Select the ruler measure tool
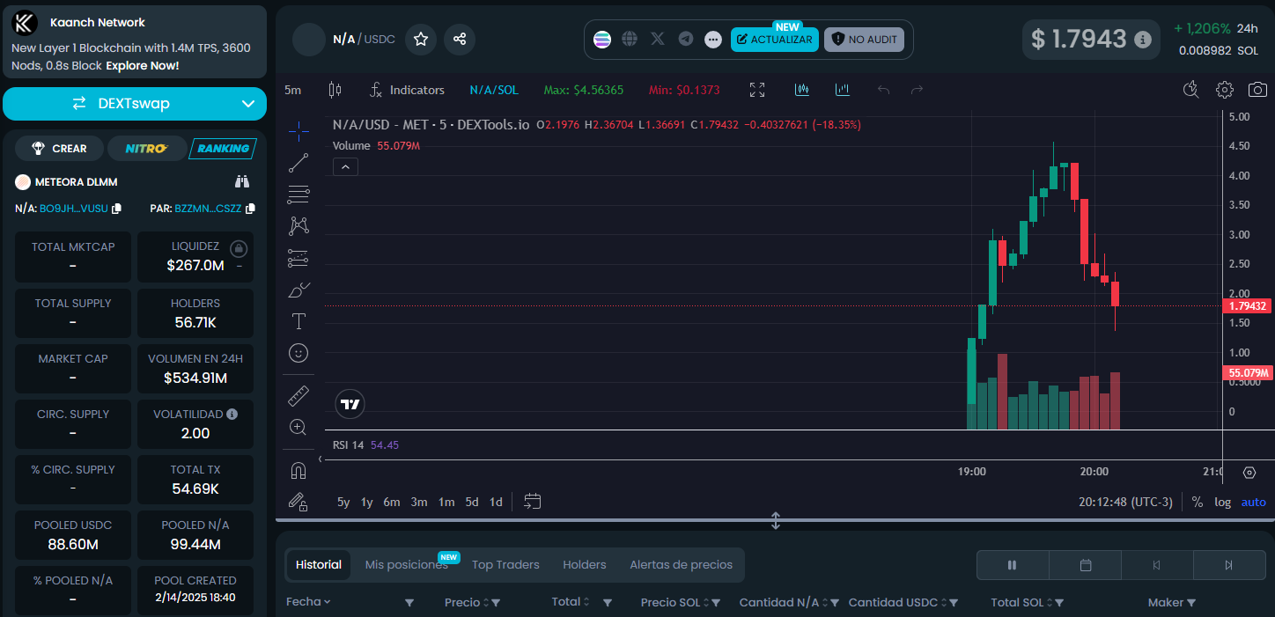The image size is (1275, 617). (x=298, y=396)
